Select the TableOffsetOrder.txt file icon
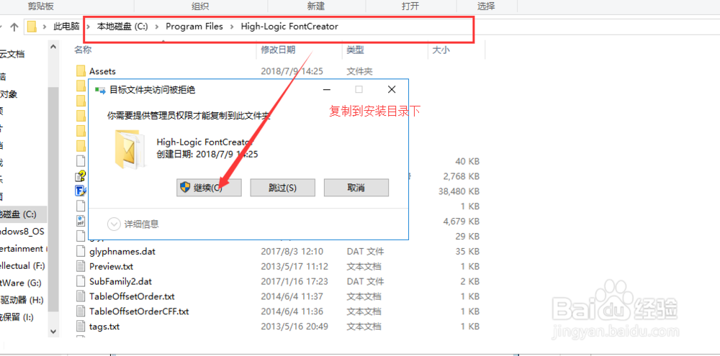The image size is (720, 356). (x=81, y=296)
